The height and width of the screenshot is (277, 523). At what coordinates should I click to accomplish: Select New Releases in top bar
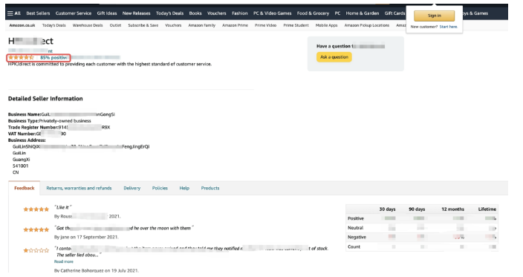point(136,13)
